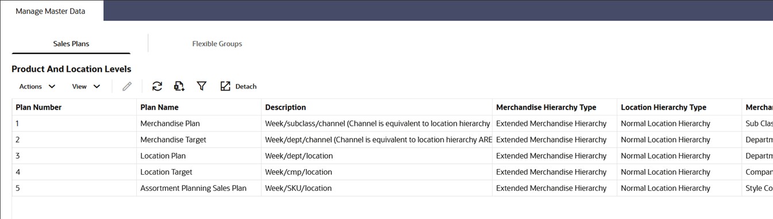
Task: Select the Merchandise Plan row
Action: 393,124
